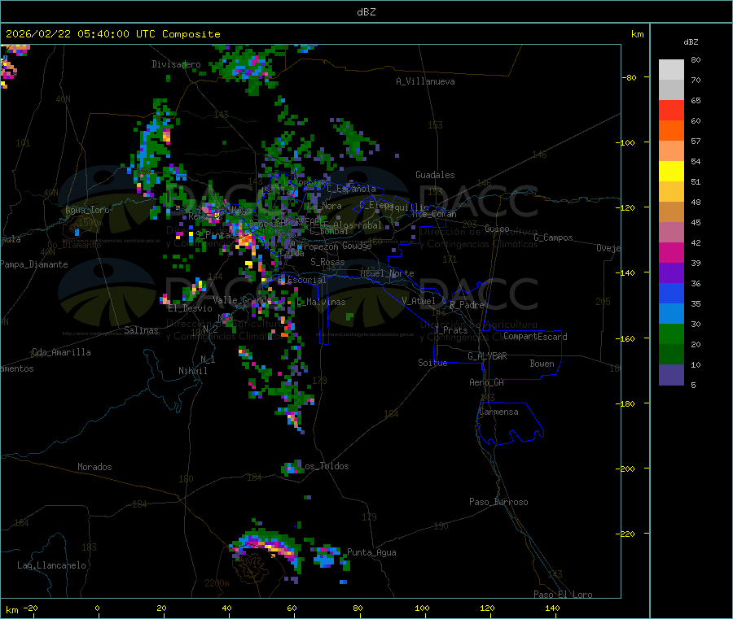The height and width of the screenshot is (619, 733).
Task: Select the R_Padre label
Action: point(467,305)
